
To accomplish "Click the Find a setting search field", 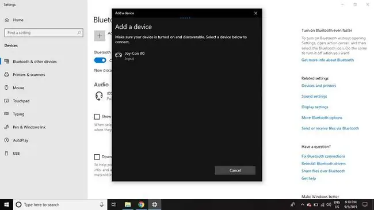I will (44, 33).
